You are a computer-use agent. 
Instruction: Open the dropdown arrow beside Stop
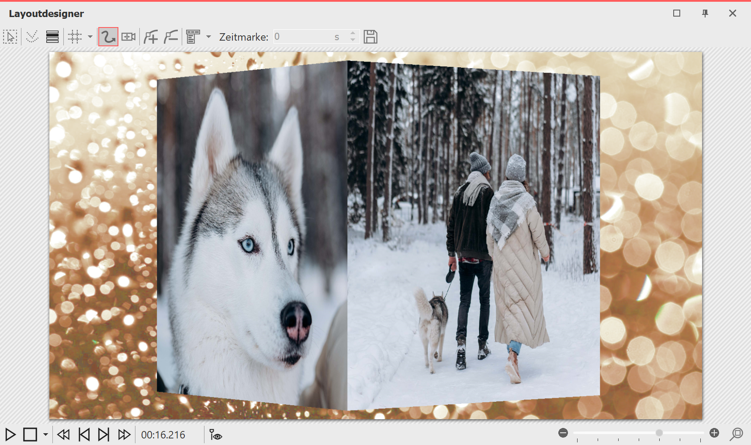(45, 435)
